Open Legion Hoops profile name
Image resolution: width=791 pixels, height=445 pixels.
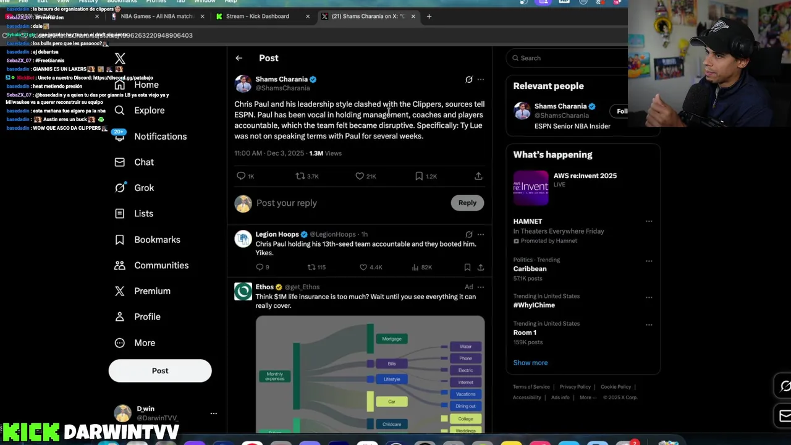(277, 234)
